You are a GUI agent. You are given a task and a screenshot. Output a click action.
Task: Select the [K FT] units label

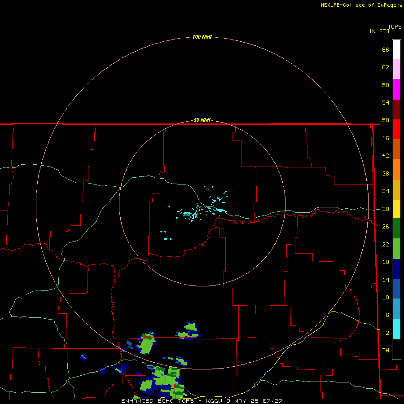(379, 31)
